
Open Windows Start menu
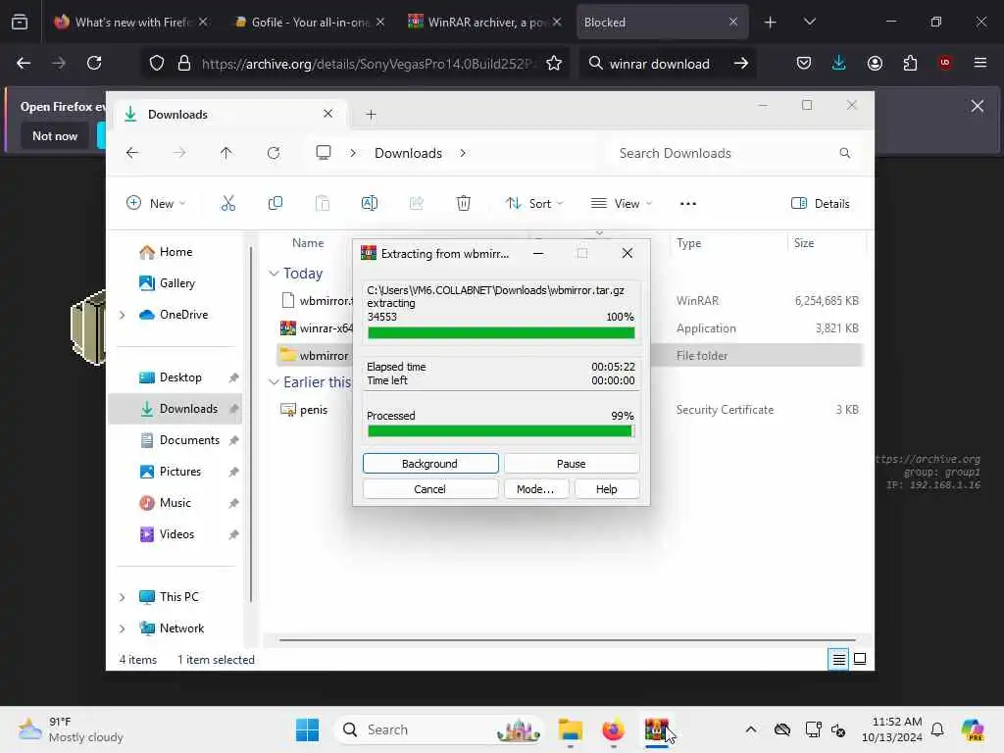pos(307,729)
